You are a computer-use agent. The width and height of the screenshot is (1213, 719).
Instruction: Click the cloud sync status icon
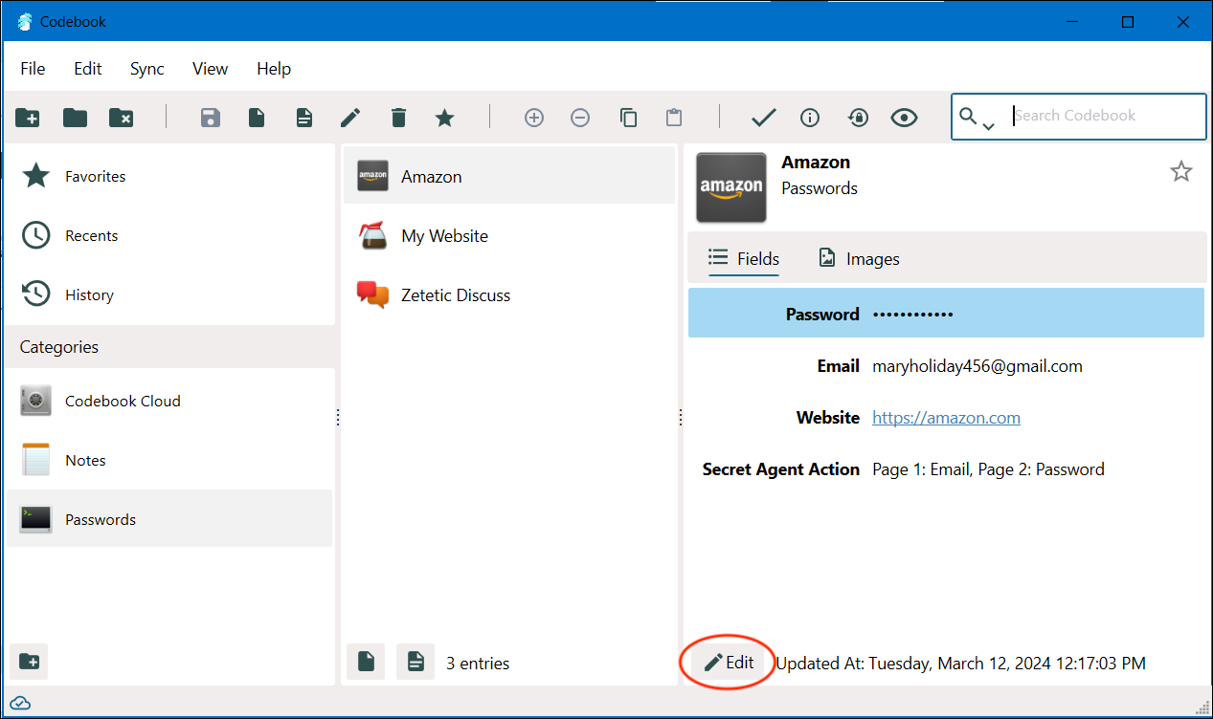coord(20,704)
